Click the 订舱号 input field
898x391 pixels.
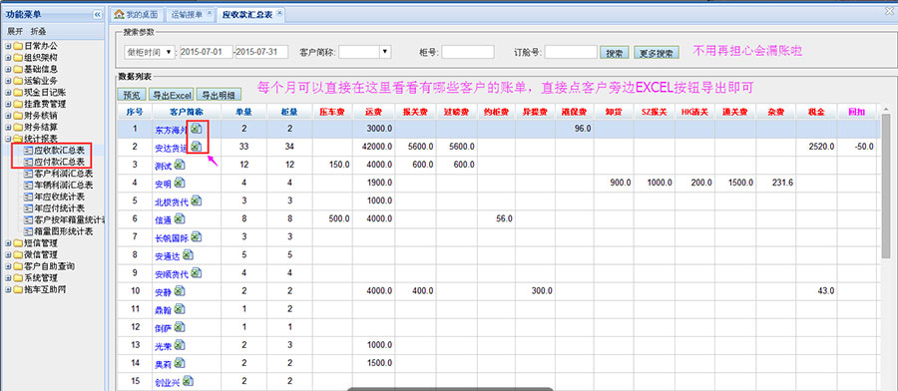tap(571, 52)
